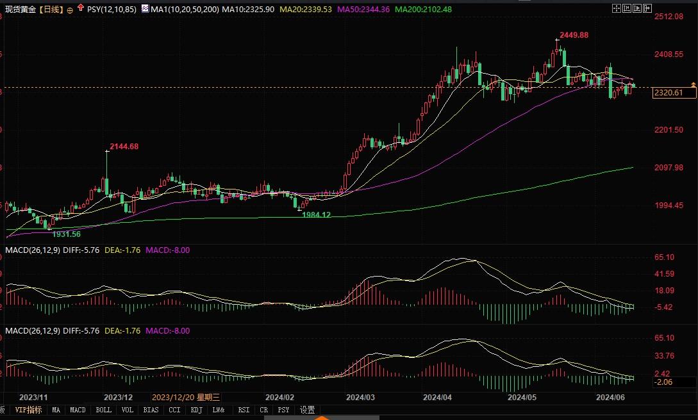Switch to the RSI indicator tab
The image size is (698, 420).
[x=244, y=410]
